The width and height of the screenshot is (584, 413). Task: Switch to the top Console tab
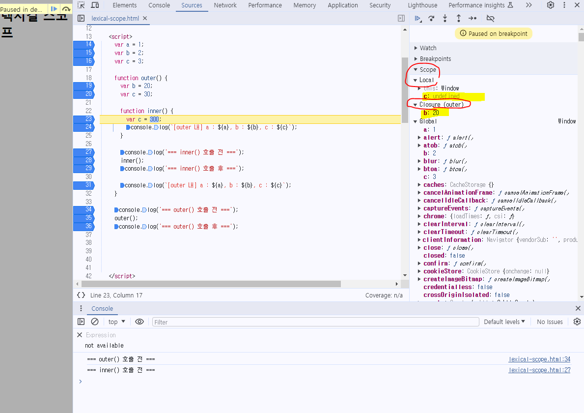159,5
